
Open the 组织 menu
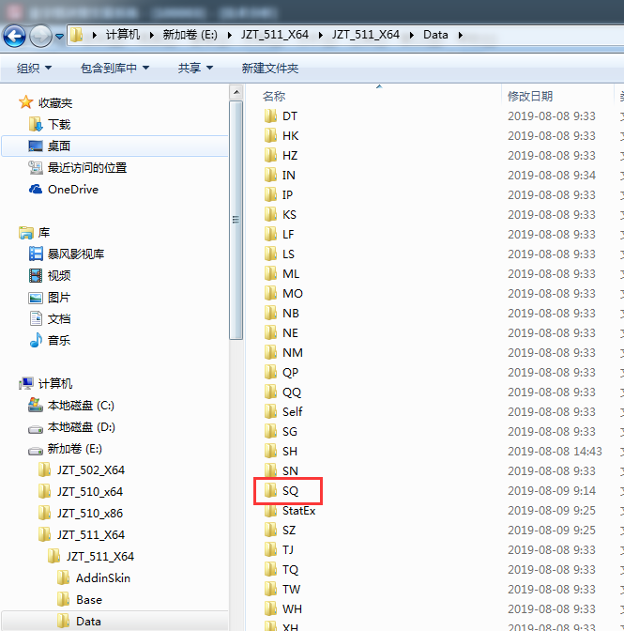point(34,68)
